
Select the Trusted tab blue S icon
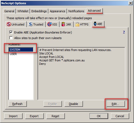click(x=31, y=24)
